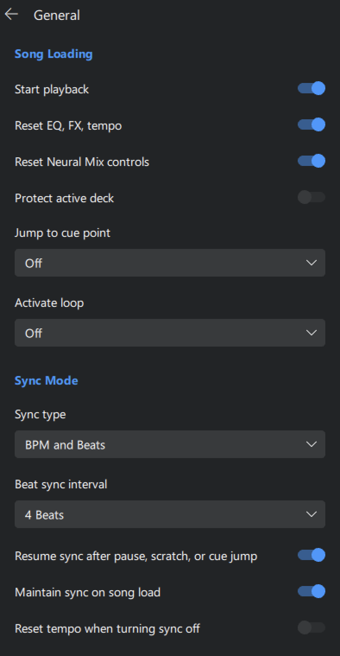Click the chevron on the Activate loop selector
The height and width of the screenshot is (656, 340).
tap(311, 333)
